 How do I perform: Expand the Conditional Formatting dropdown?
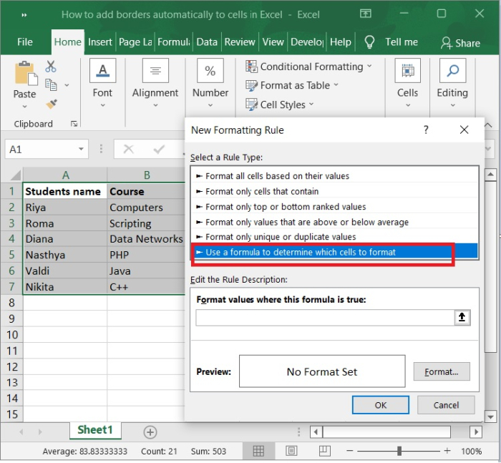point(369,67)
